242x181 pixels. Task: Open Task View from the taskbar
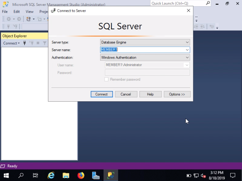36,175
